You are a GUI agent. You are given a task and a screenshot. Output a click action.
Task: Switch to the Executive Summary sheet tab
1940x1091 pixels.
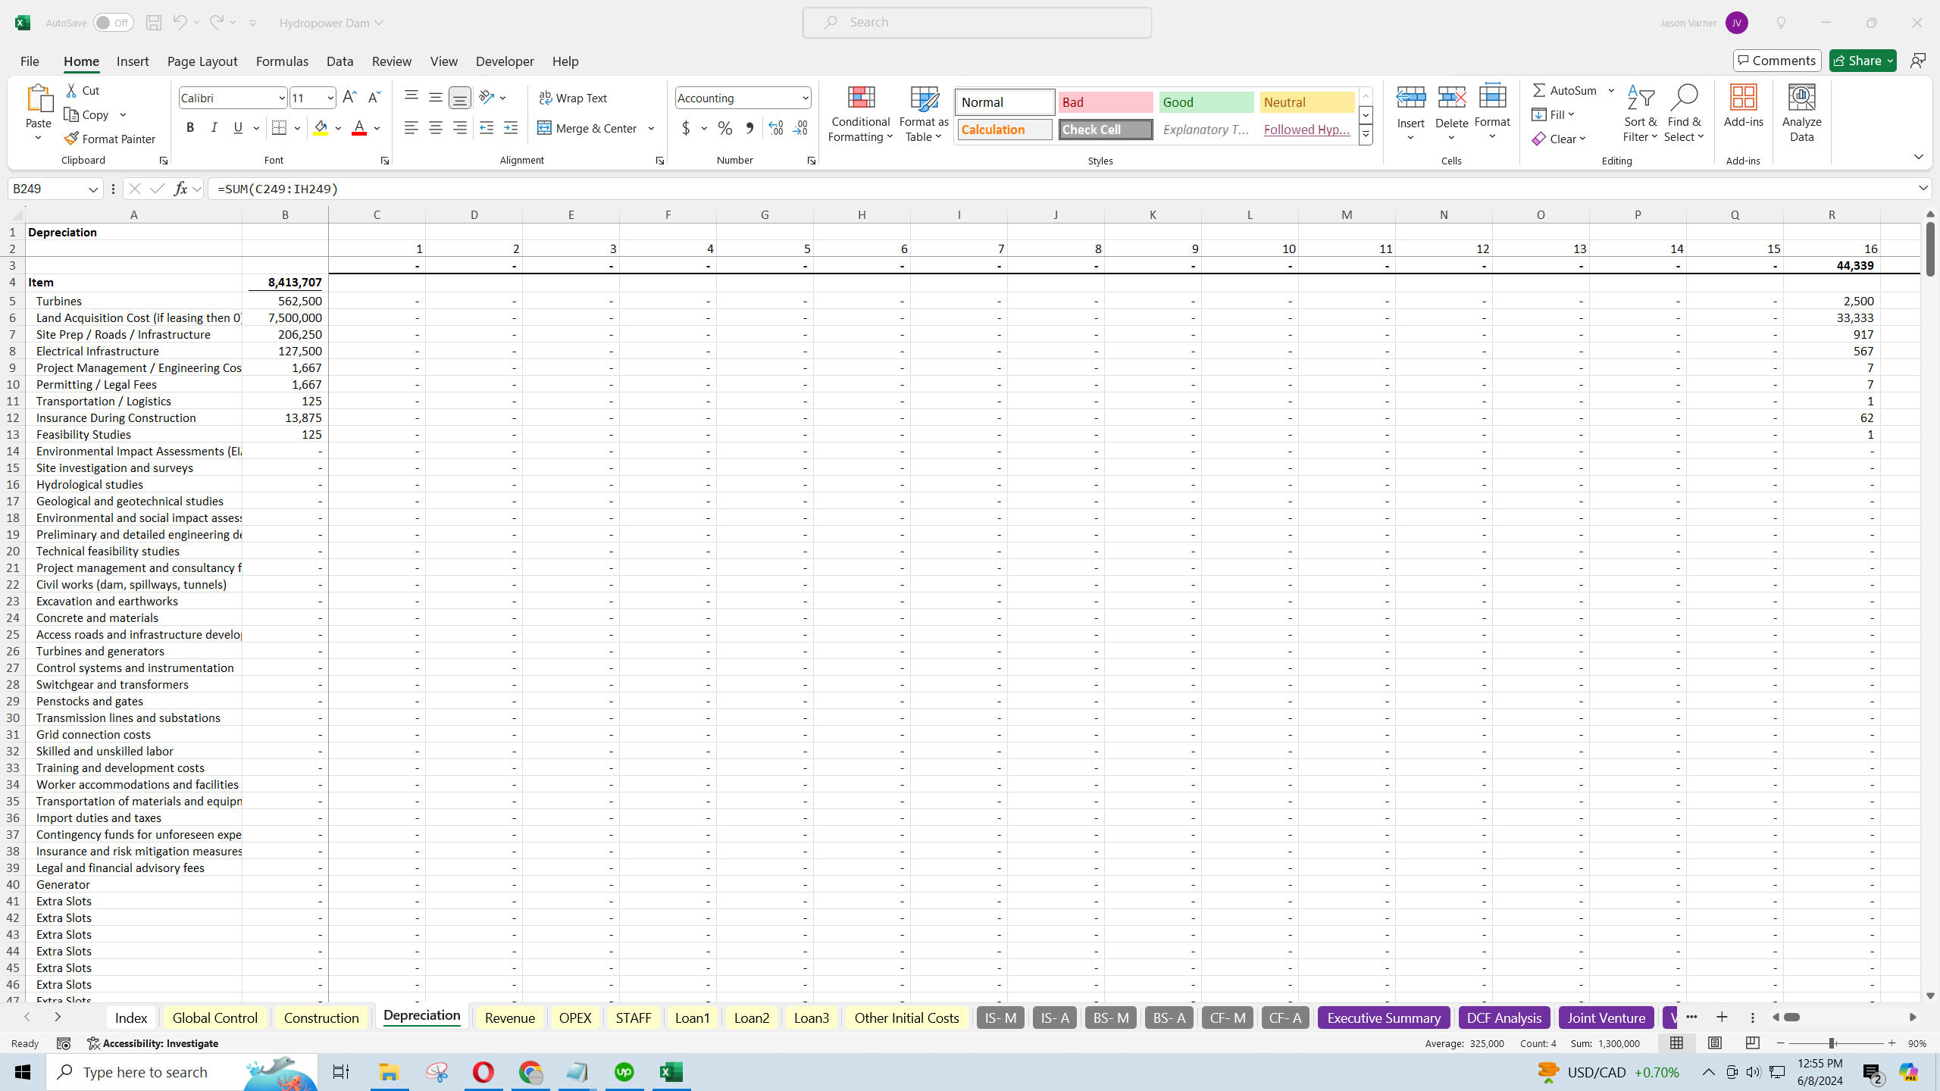pyautogui.click(x=1384, y=1018)
